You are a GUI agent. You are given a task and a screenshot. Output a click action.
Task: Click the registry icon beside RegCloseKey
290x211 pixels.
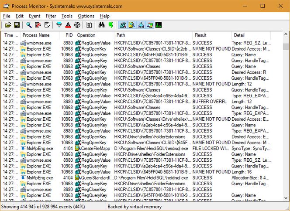tap(78, 189)
